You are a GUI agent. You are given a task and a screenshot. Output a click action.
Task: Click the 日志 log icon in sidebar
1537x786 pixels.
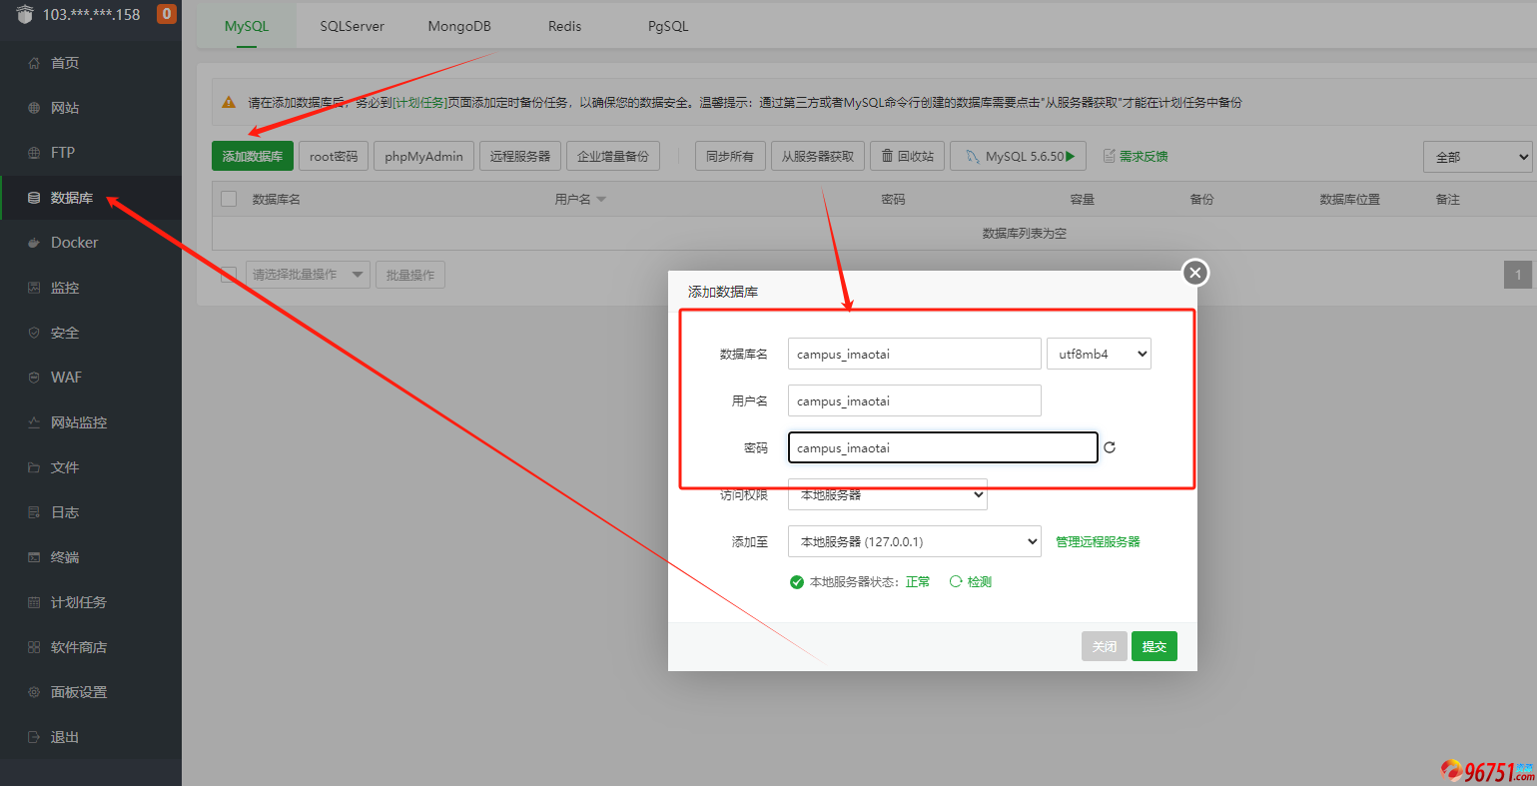pos(34,512)
